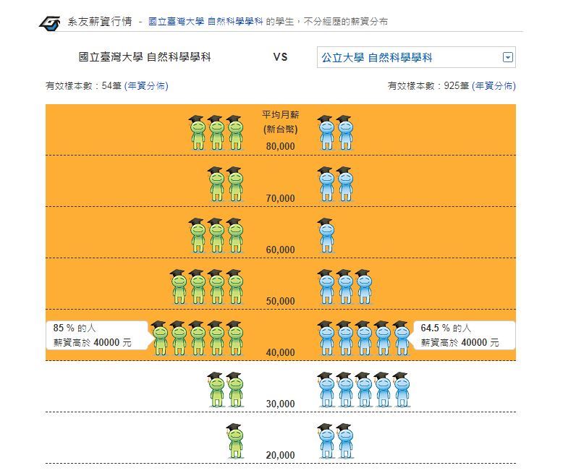
Task: Click the 20,000 salary level label
Action: pyautogui.click(x=280, y=456)
